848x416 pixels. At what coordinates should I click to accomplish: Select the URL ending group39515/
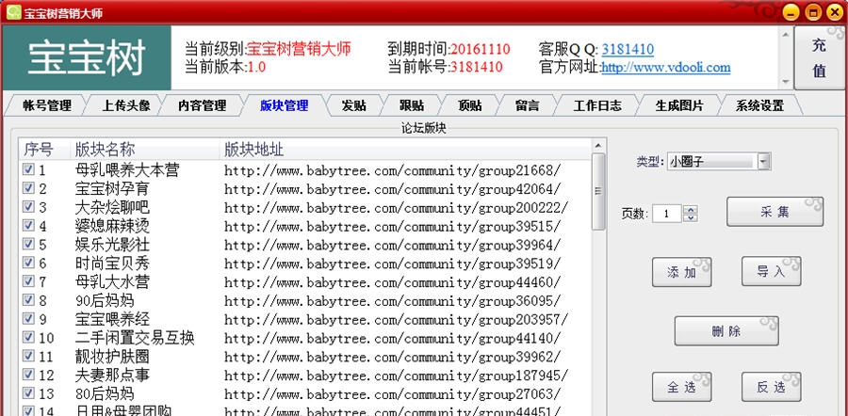(x=392, y=227)
